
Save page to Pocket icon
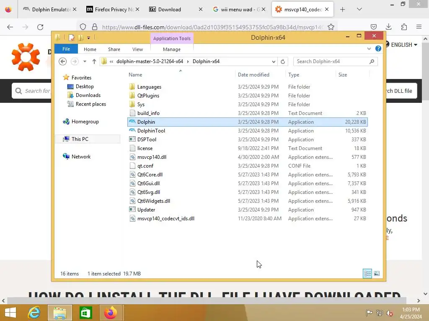[373, 27]
